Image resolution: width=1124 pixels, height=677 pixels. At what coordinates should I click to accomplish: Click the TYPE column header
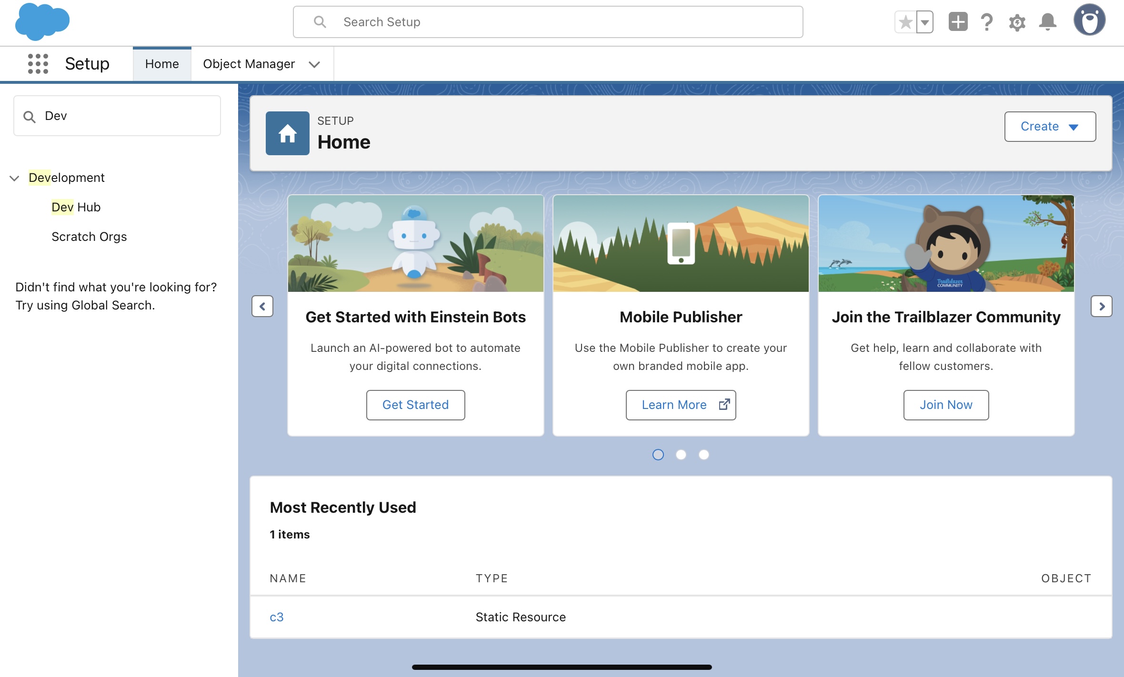[x=492, y=578]
